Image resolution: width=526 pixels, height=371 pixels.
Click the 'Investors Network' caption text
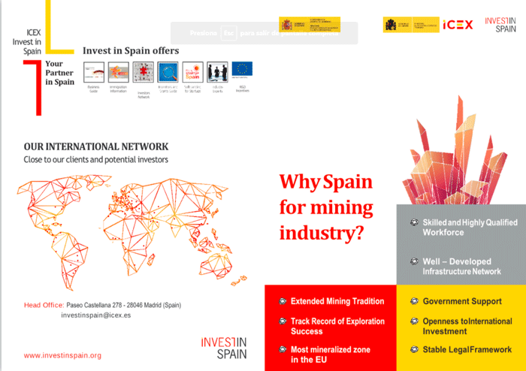pyautogui.click(x=144, y=95)
